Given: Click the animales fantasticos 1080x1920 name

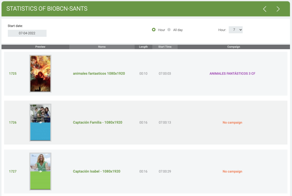Looking at the screenshot, I should [x=99, y=74].
